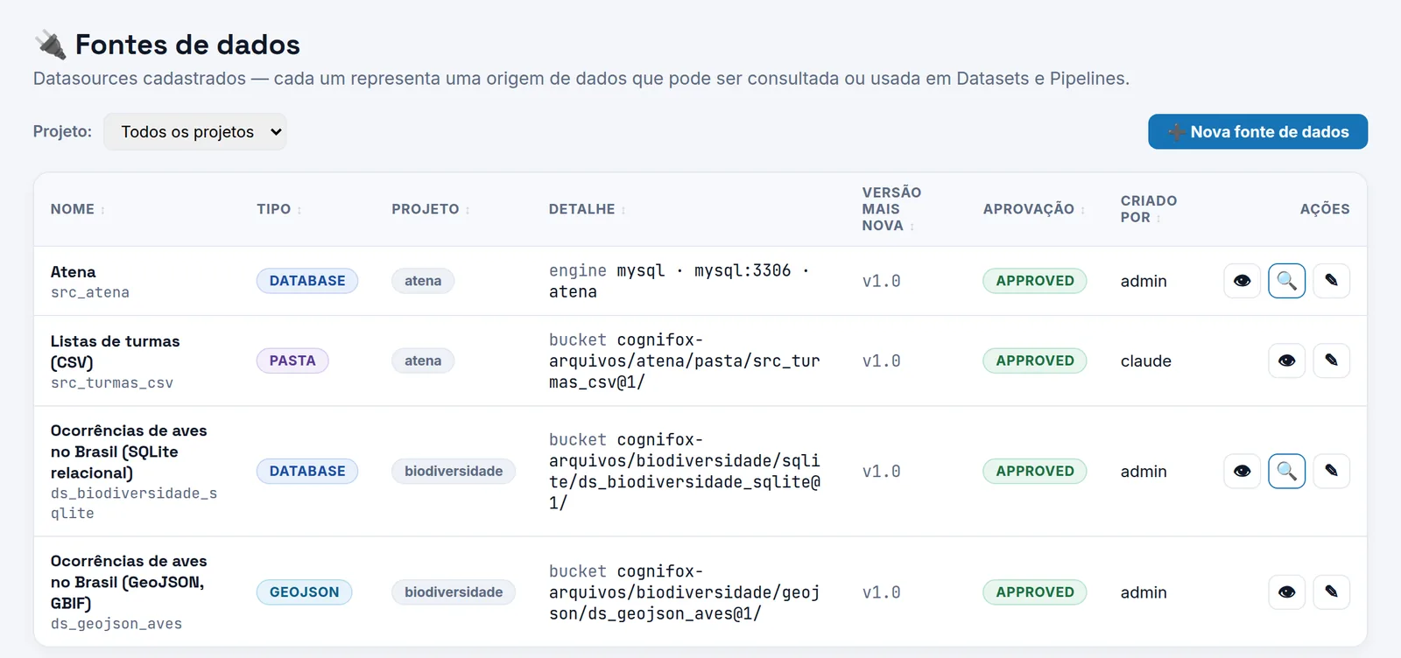View the SQLite relacional datasource eye icon
The image size is (1401, 658).
click(x=1242, y=471)
